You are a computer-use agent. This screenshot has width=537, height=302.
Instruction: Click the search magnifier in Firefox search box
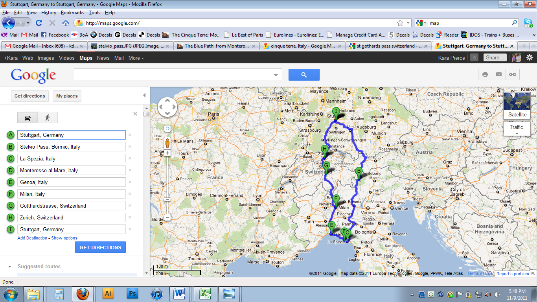(x=515, y=23)
